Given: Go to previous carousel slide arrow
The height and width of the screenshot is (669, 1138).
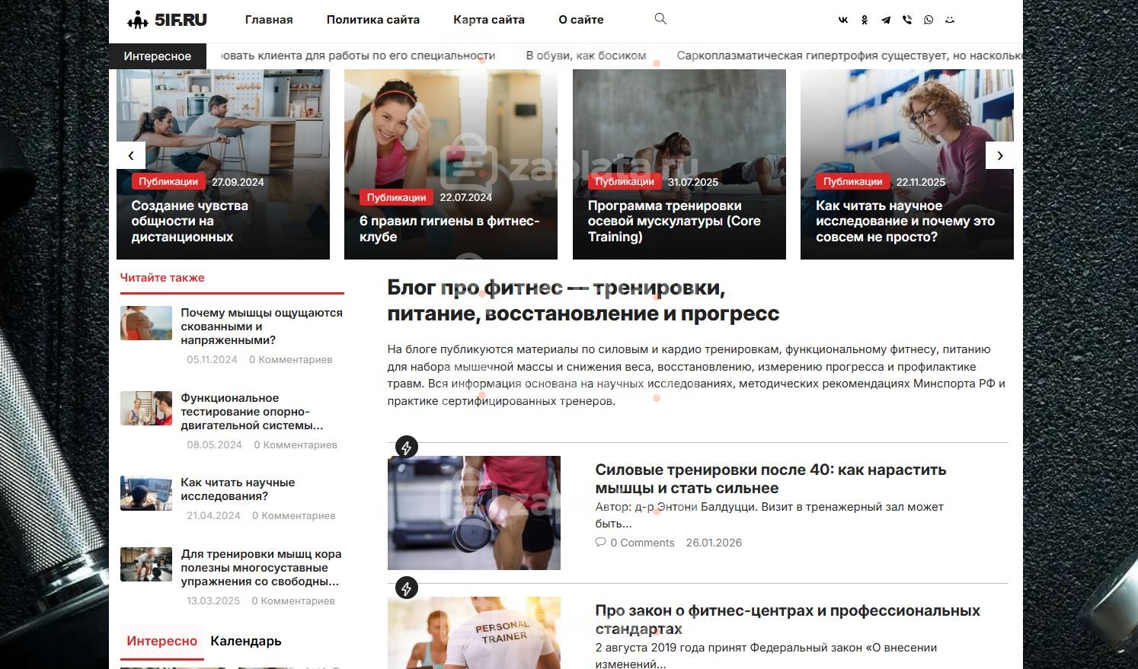Looking at the screenshot, I should pos(131,155).
